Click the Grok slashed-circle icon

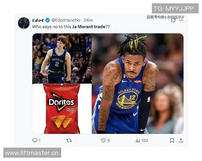click(x=173, y=20)
